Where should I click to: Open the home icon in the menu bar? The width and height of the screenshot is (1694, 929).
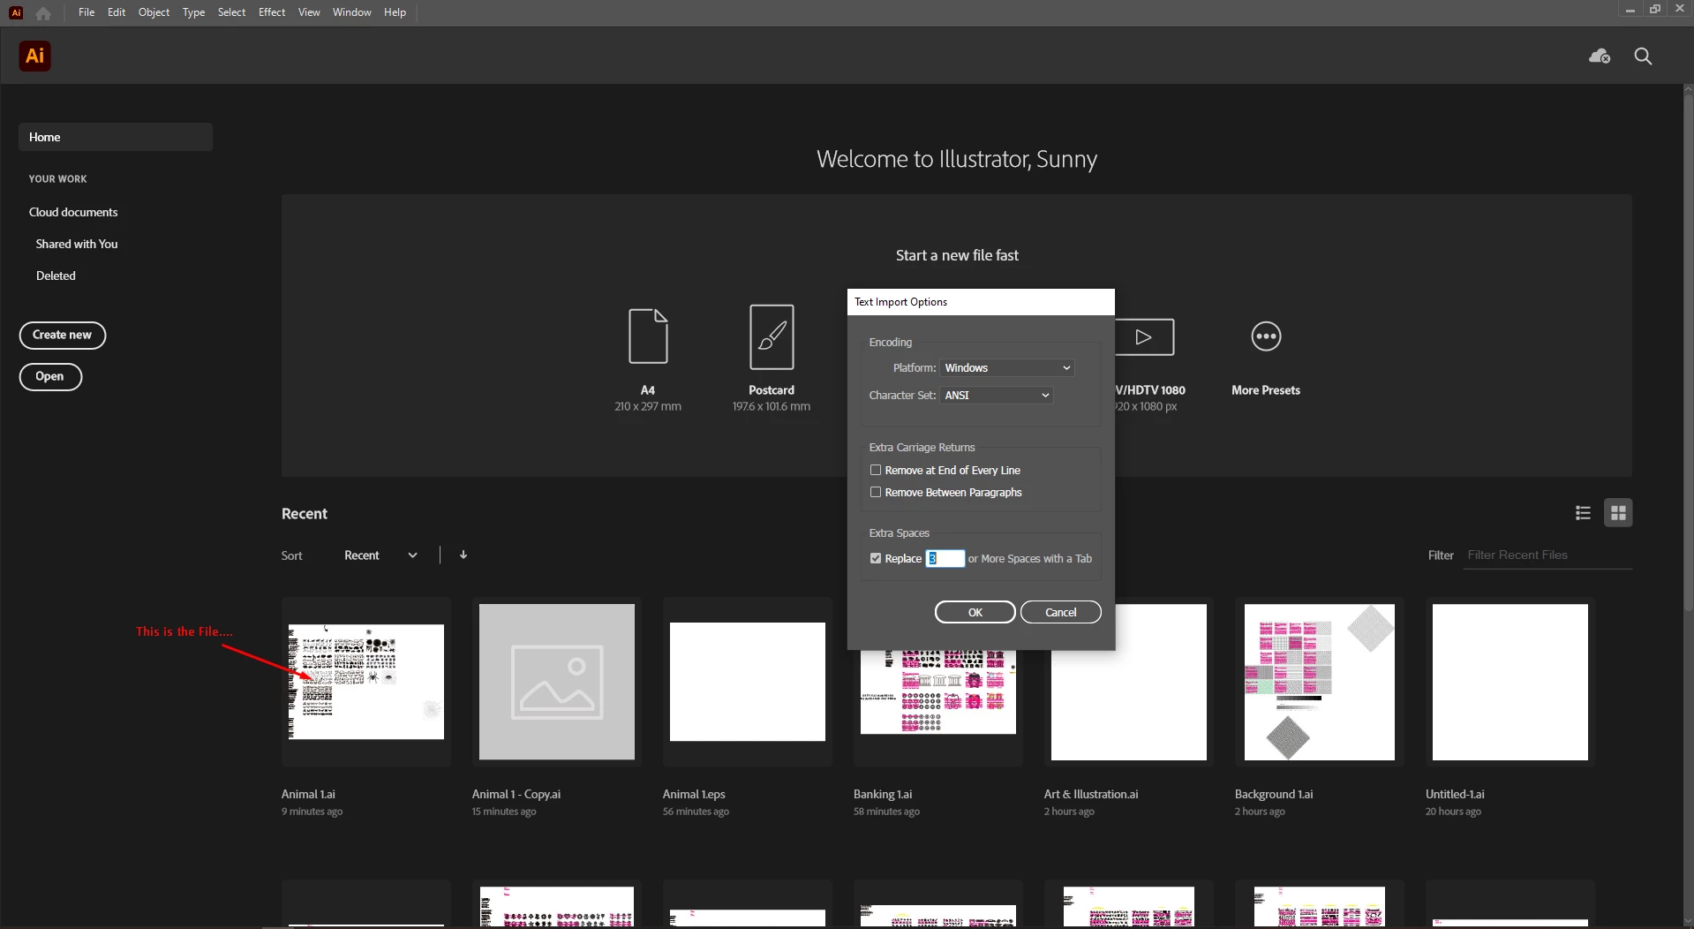(43, 13)
